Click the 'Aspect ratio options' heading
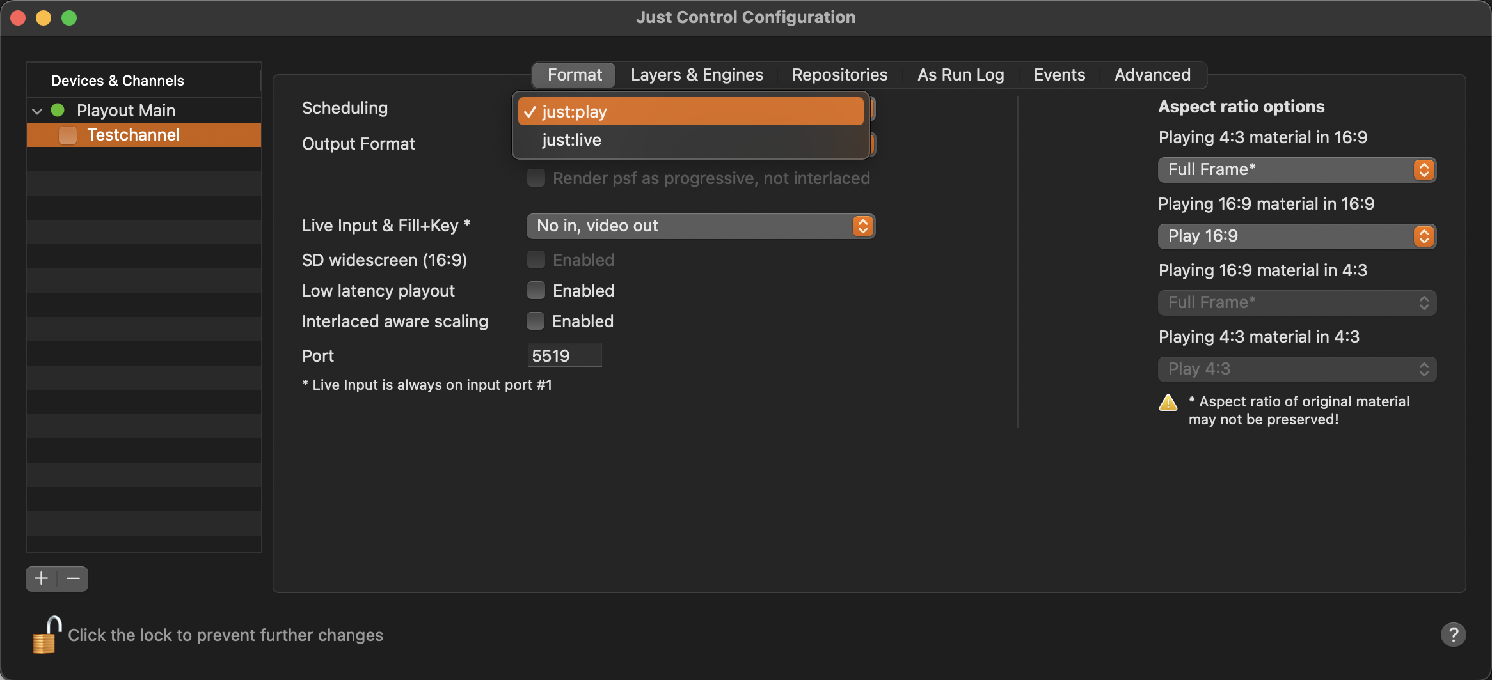 (x=1241, y=107)
